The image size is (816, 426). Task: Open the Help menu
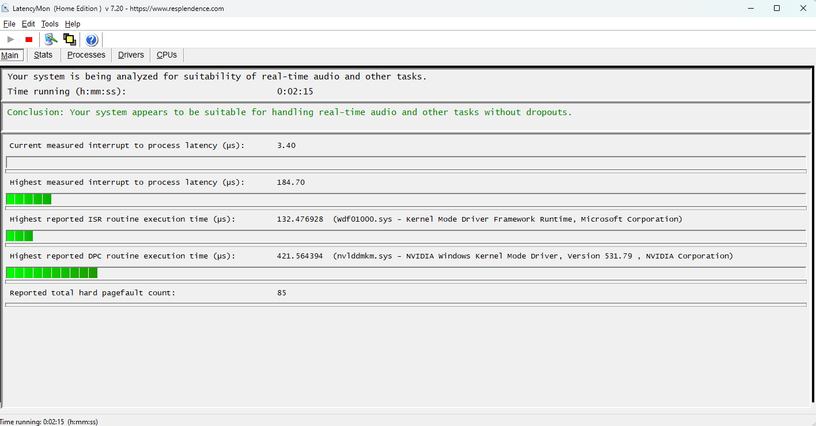73,24
